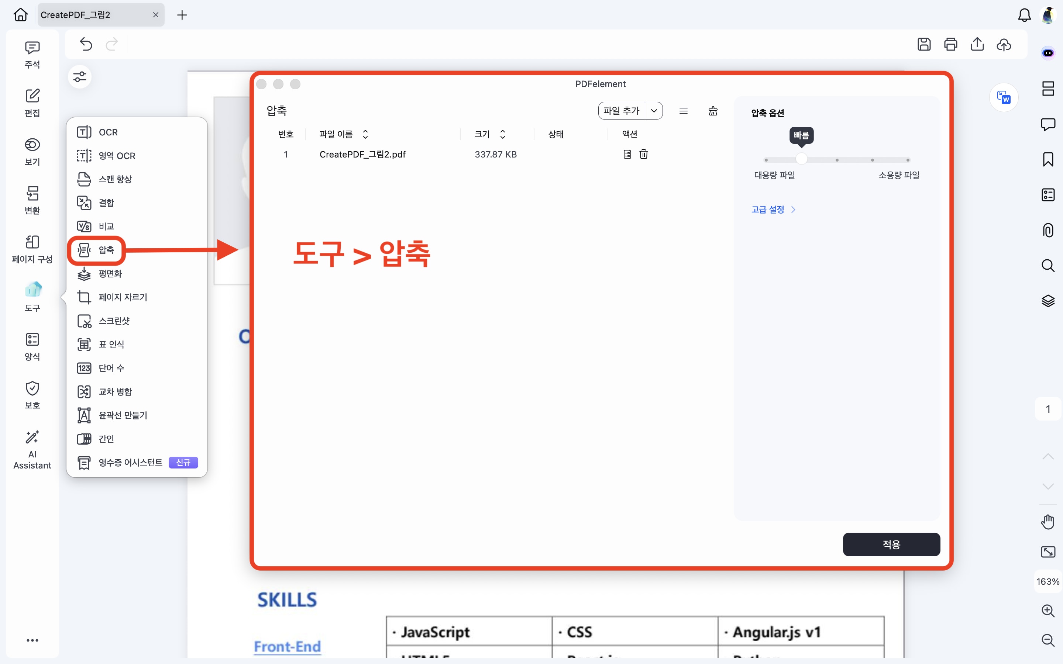Click the upload to cloud icon
Viewport: 1063px width, 664px height.
tap(1004, 44)
